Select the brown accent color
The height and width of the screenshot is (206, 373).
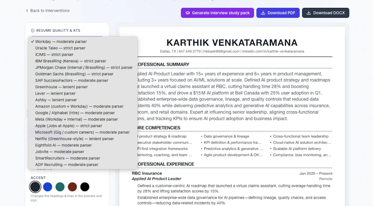tap(72, 187)
